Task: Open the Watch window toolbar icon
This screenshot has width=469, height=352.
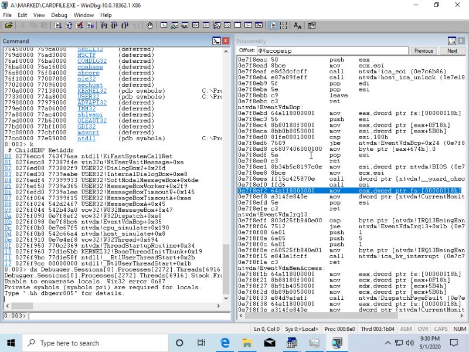Action: point(174,26)
